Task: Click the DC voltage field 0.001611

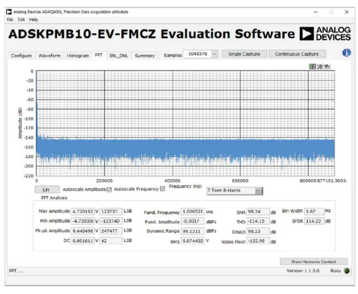Action: pos(83,241)
